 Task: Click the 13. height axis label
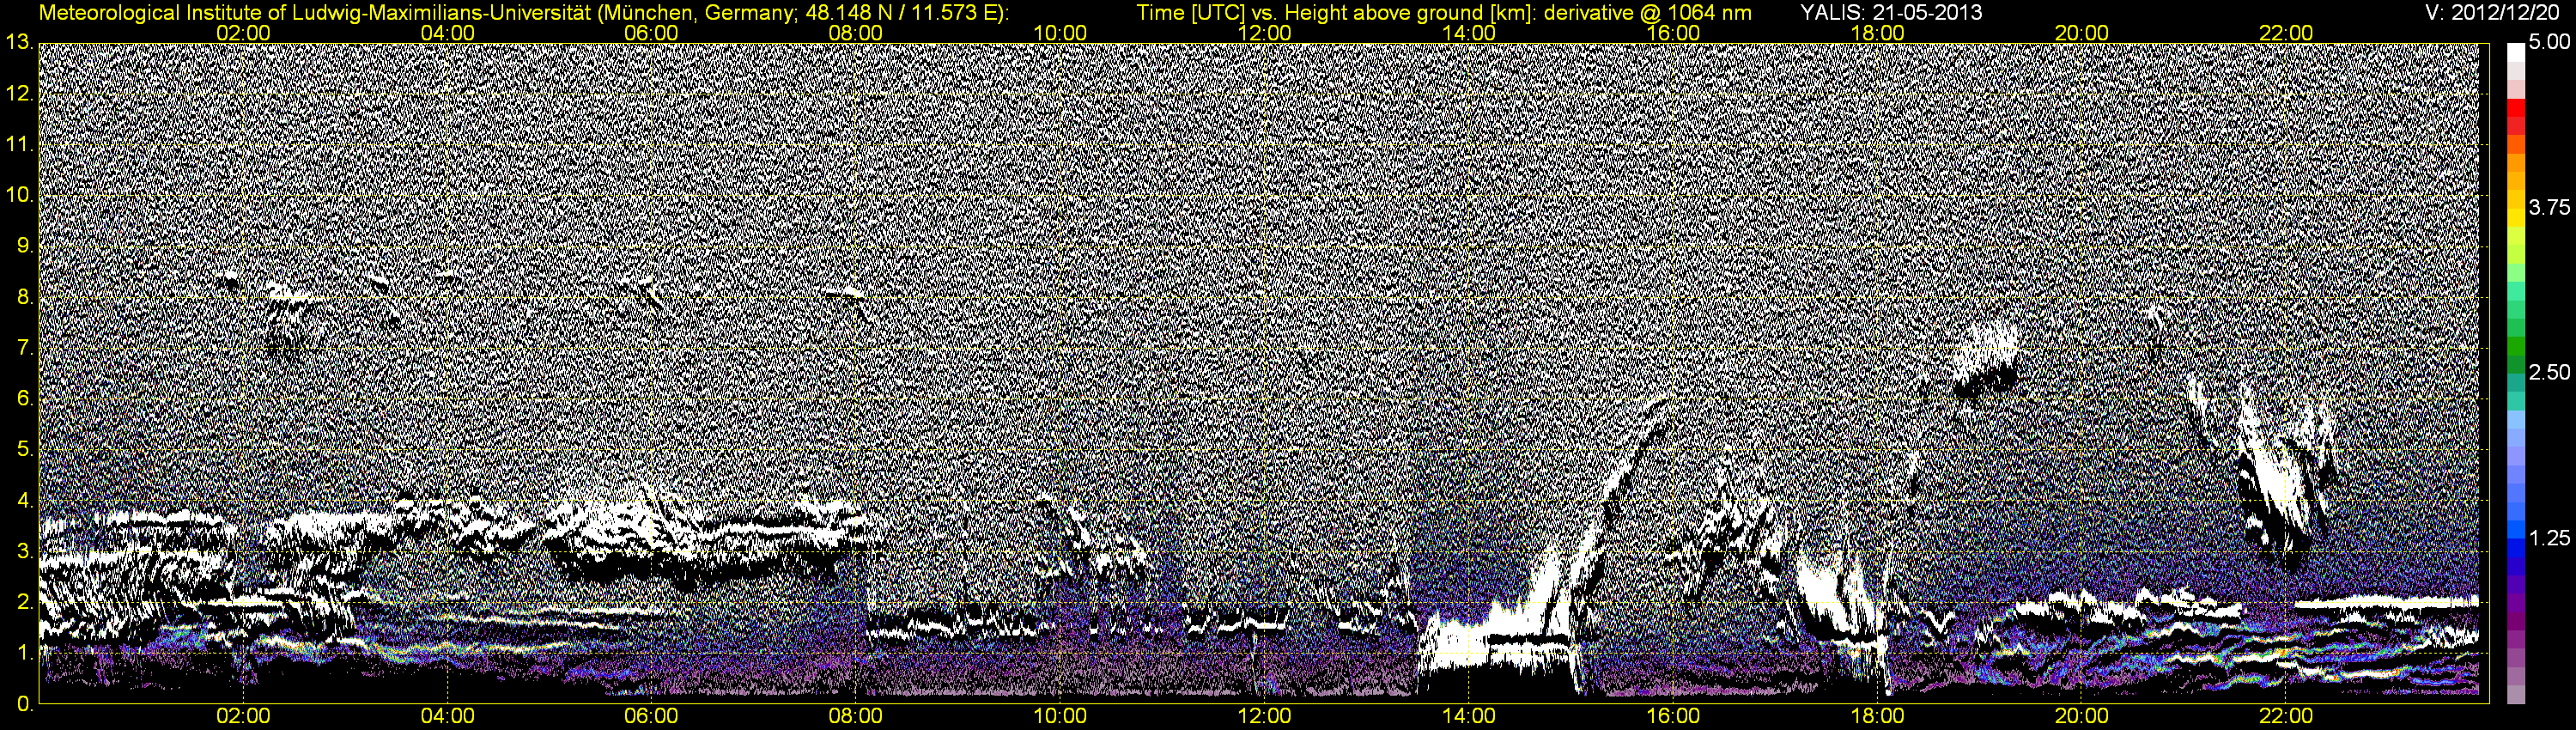(19, 43)
